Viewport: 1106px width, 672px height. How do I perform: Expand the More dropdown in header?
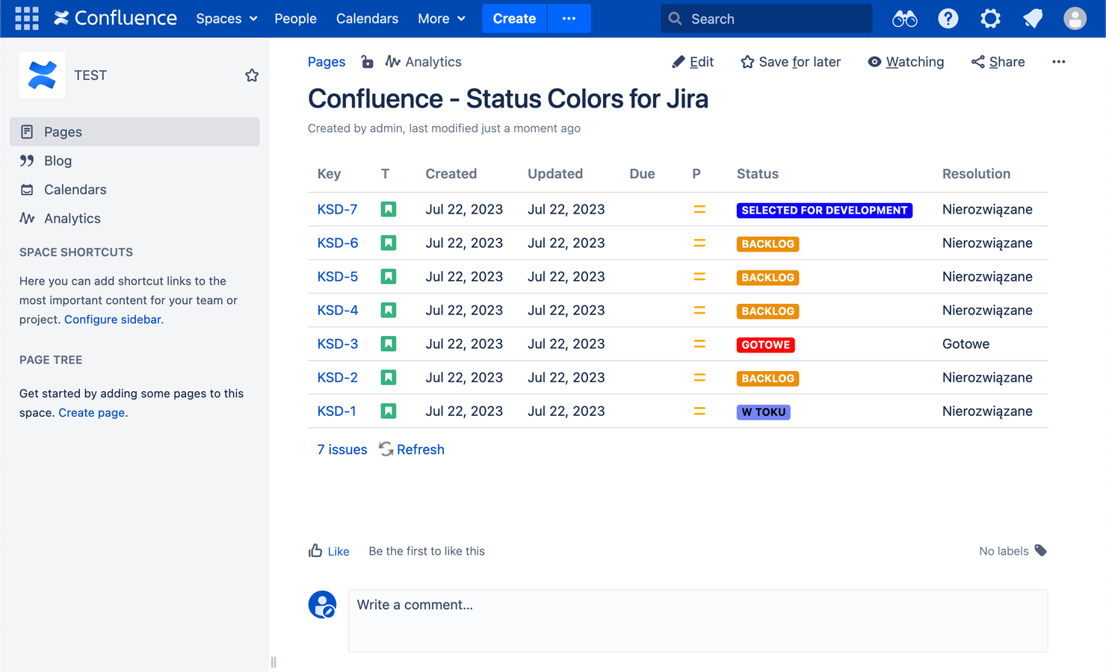tap(442, 19)
